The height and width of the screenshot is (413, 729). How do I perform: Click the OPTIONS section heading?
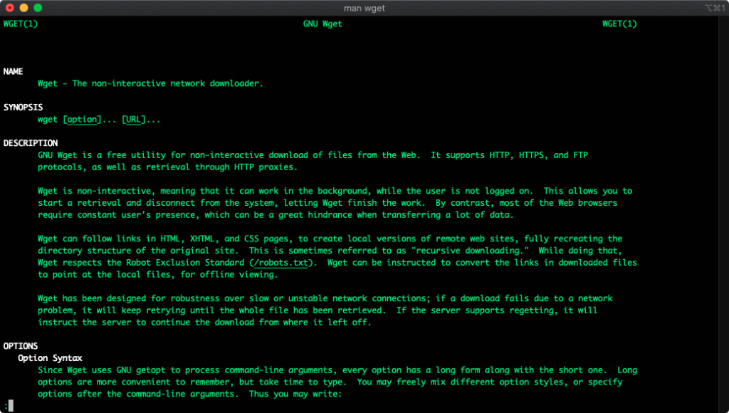(x=21, y=346)
